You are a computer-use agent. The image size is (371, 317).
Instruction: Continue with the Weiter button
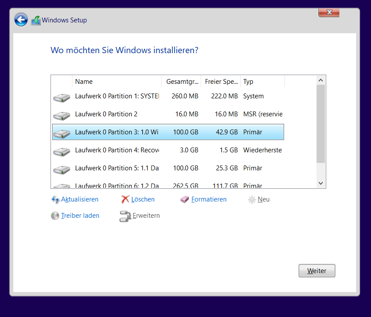(x=317, y=270)
